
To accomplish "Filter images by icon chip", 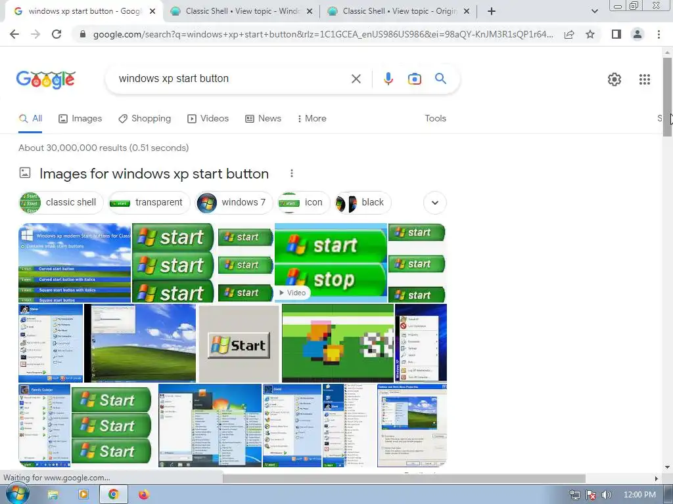I will (303, 203).
